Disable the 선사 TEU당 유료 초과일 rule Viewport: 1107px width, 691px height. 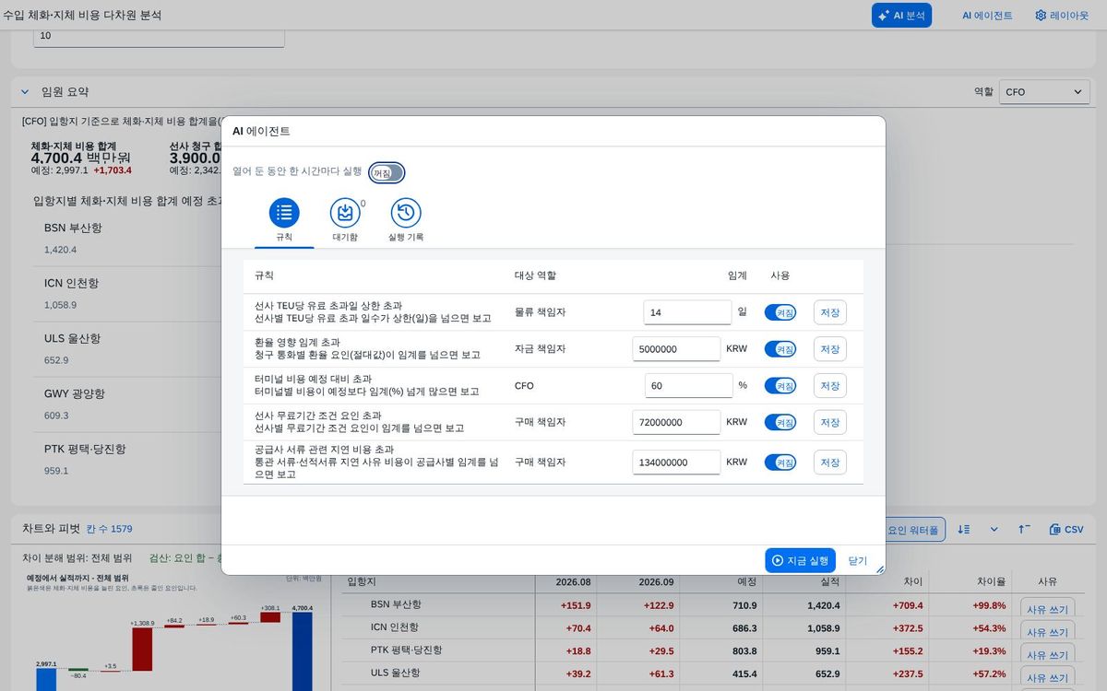click(x=780, y=312)
